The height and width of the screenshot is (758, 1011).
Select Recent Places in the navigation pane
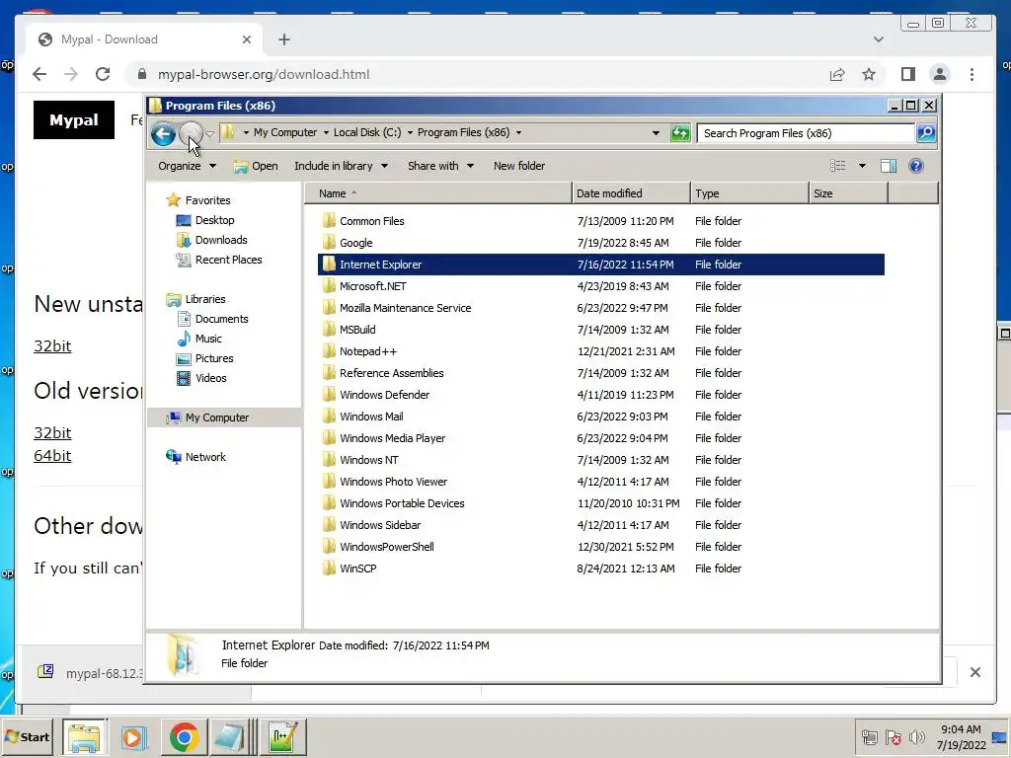pyautogui.click(x=219, y=260)
